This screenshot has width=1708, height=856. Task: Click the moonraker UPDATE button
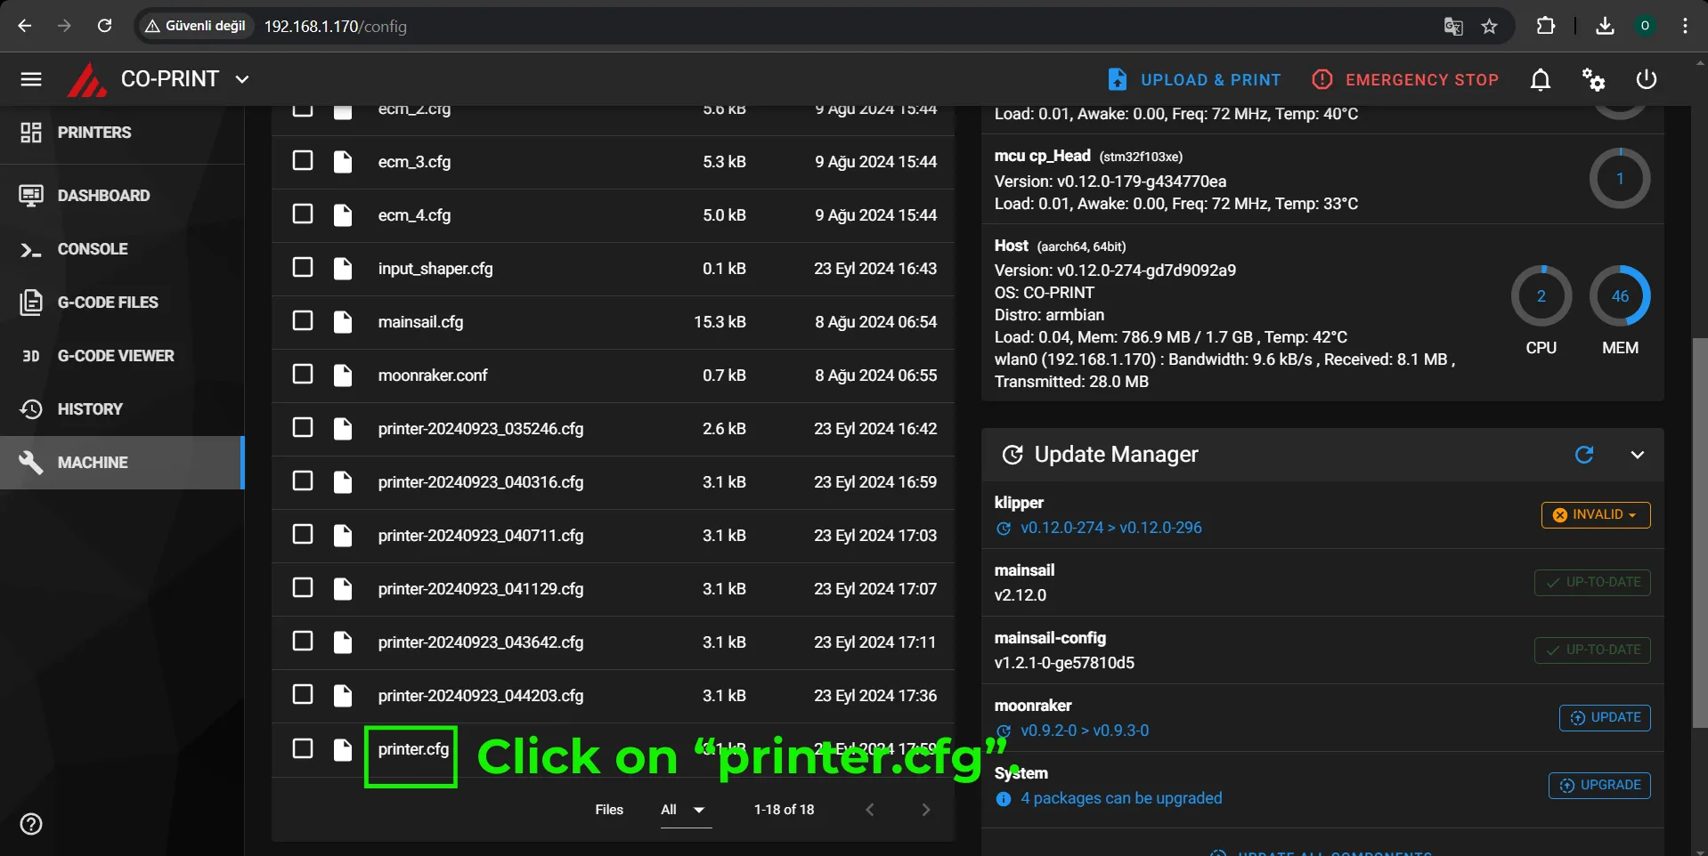point(1605,718)
